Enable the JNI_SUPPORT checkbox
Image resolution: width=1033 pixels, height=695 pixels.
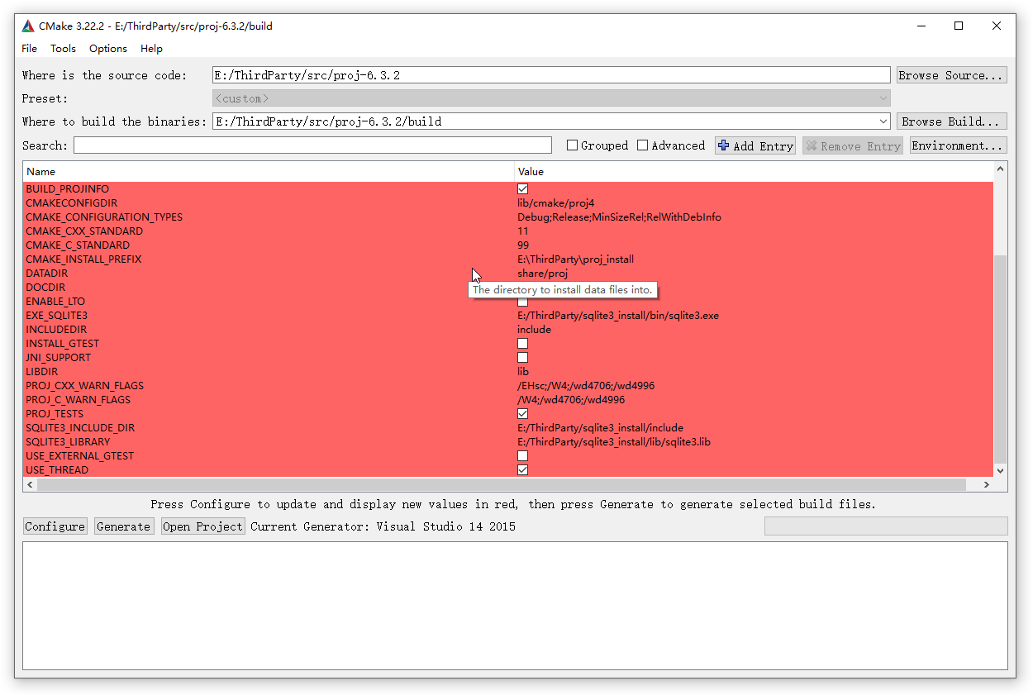click(523, 358)
